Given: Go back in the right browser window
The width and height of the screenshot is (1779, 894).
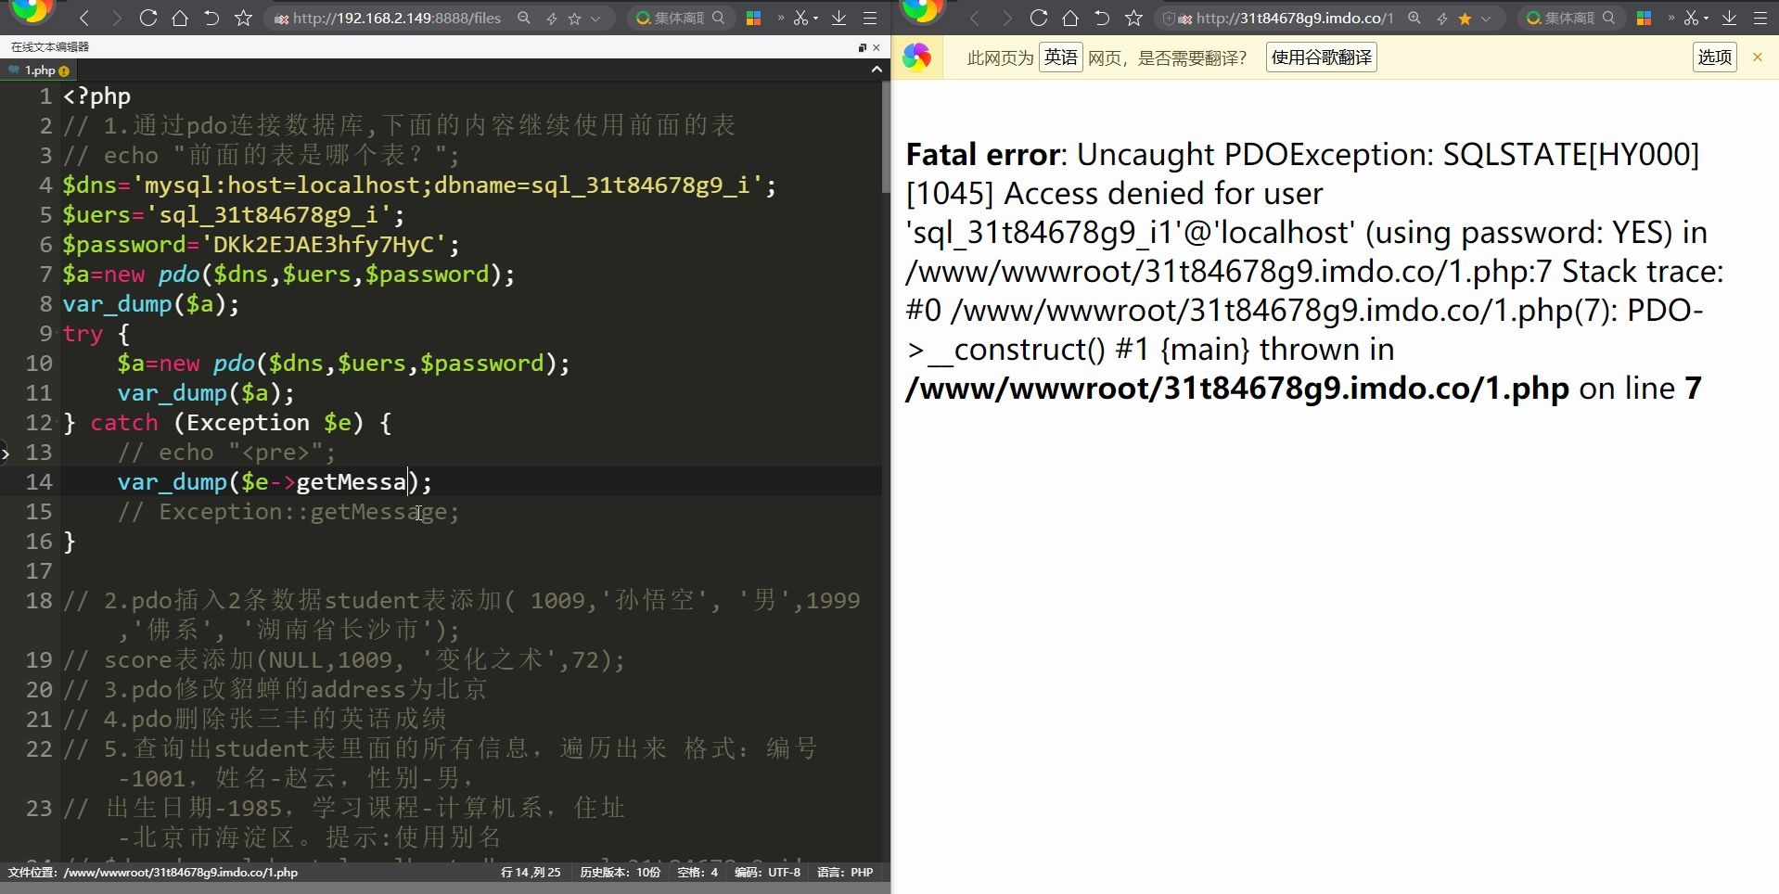Looking at the screenshot, I should point(975,18).
